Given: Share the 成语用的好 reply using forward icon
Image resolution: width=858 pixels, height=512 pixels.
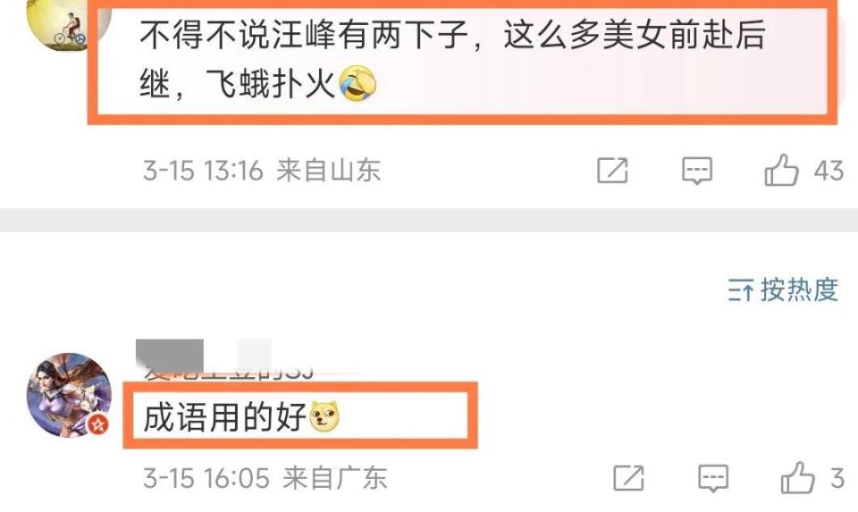Looking at the screenshot, I should pos(628,478).
